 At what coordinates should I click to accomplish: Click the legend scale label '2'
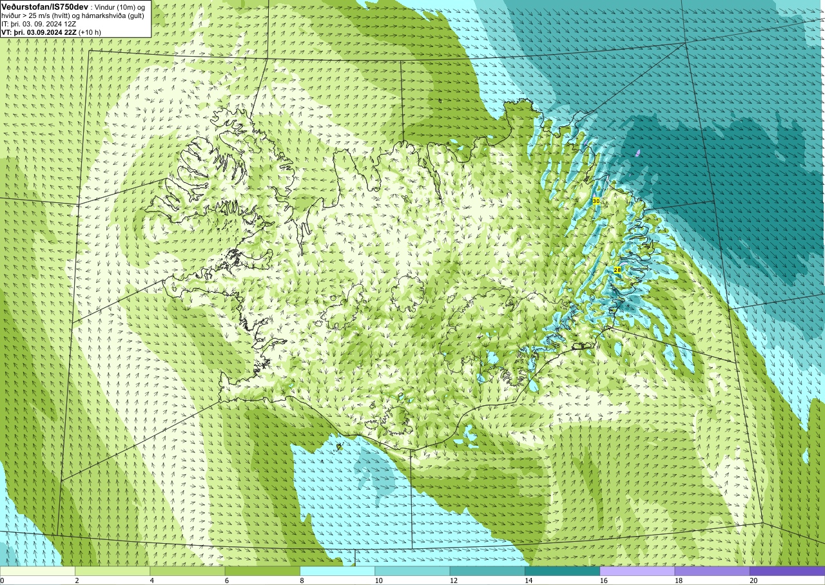point(77,580)
